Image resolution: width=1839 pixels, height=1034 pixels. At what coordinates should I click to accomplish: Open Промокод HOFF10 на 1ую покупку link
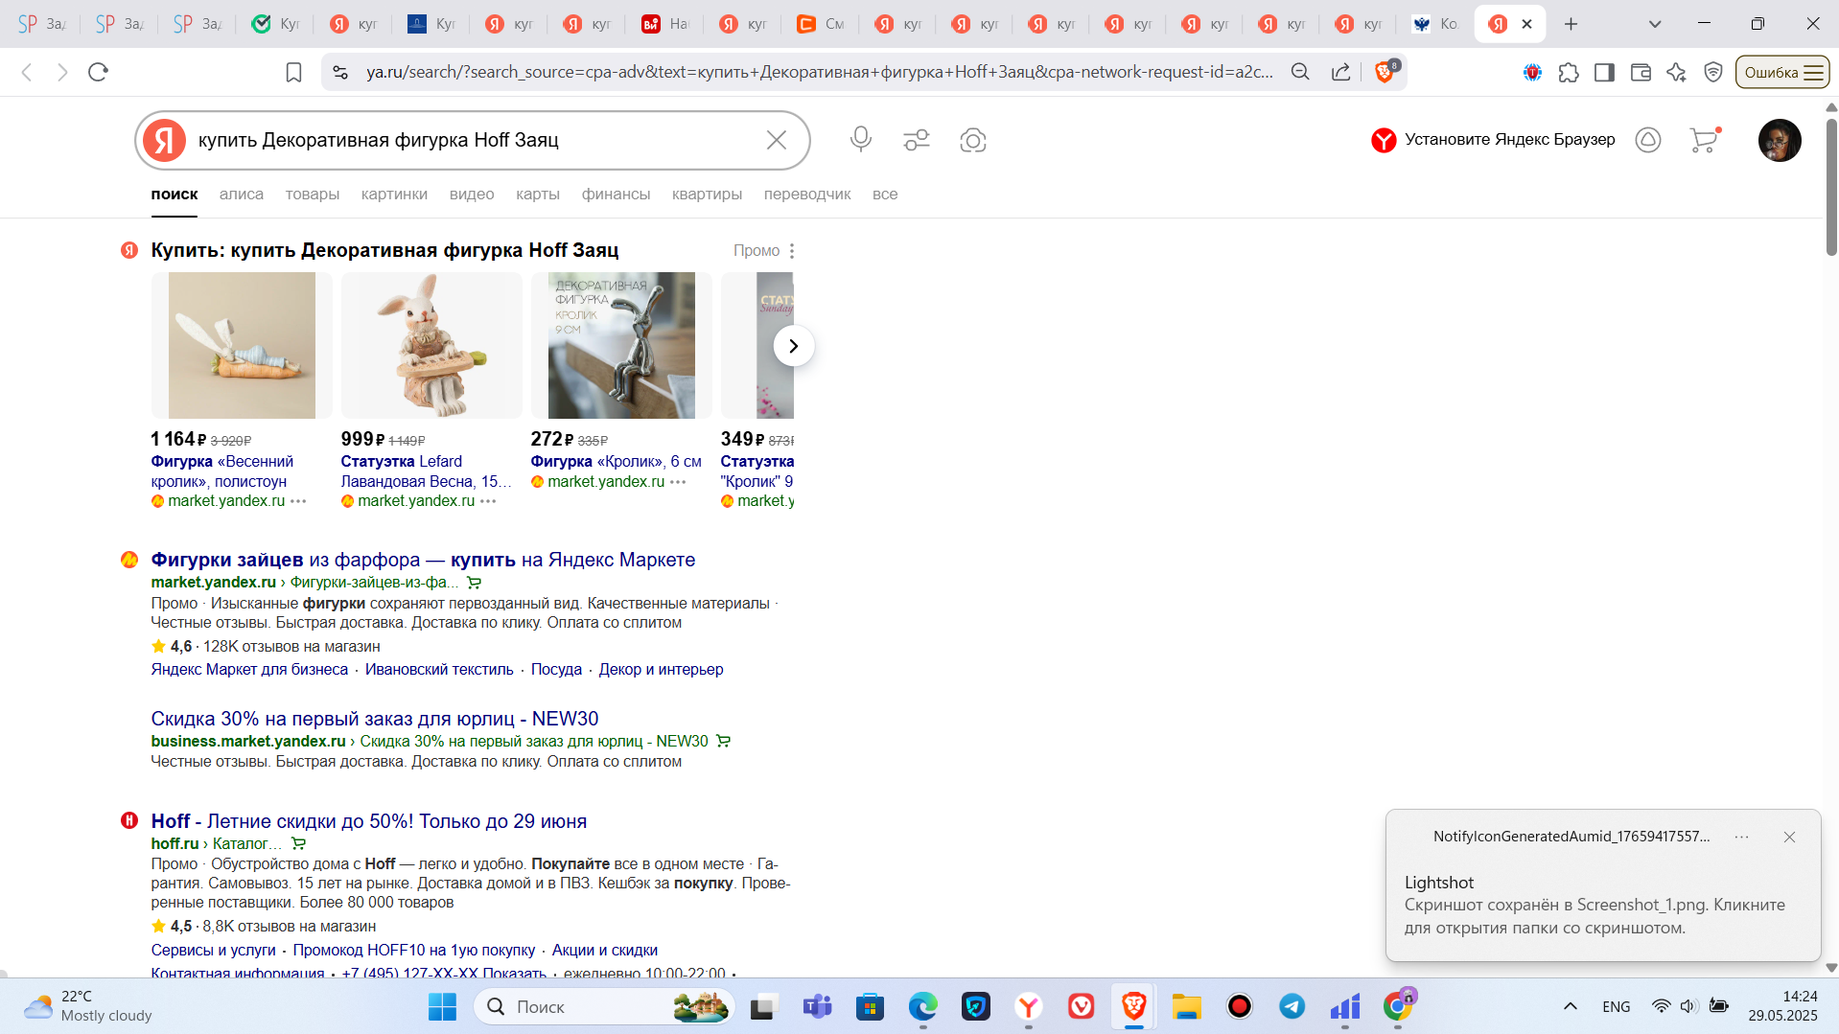click(x=414, y=950)
